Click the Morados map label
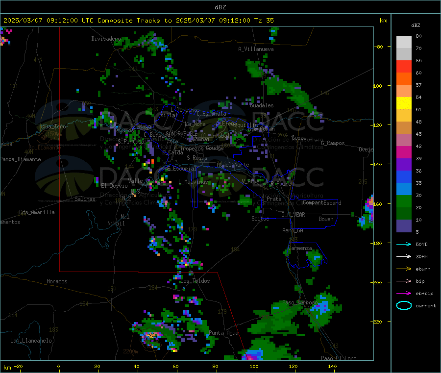This screenshot has height=373, width=441. pos(57,281)
